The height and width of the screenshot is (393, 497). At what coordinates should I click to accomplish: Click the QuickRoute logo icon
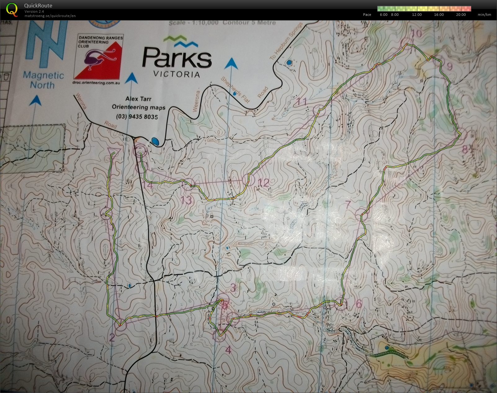point(12,9)
